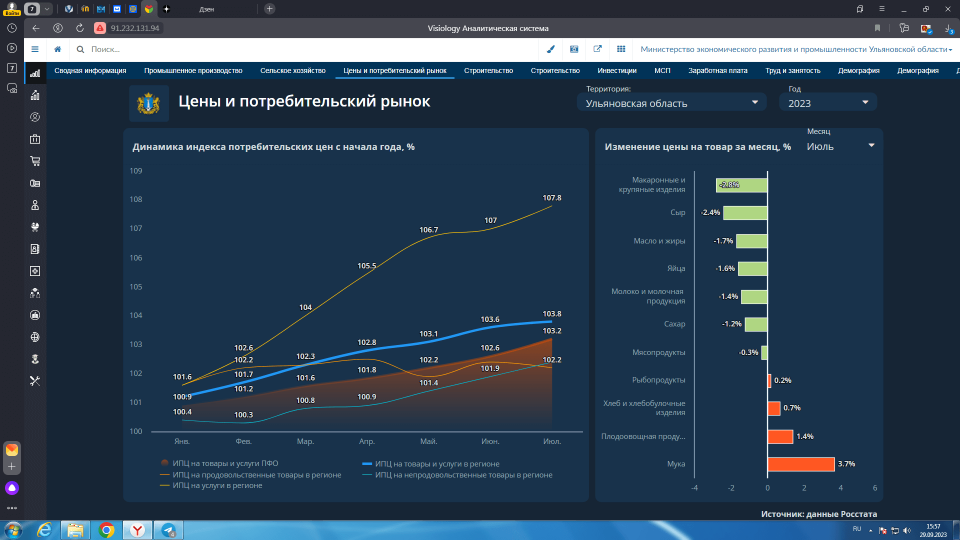Toggle legend ИПЦ на товары и услуги в регионе
The height and width of the screenshot is (540, 960).
[431, 464]
